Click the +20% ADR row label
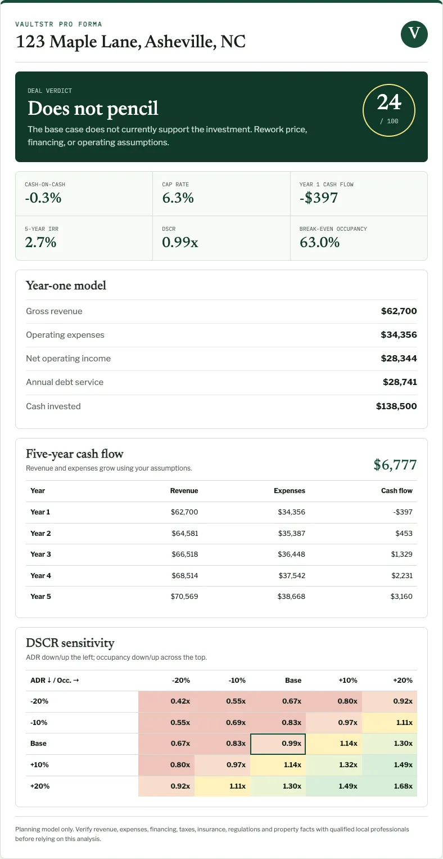The image size is (443, 859). coord(40,786)
